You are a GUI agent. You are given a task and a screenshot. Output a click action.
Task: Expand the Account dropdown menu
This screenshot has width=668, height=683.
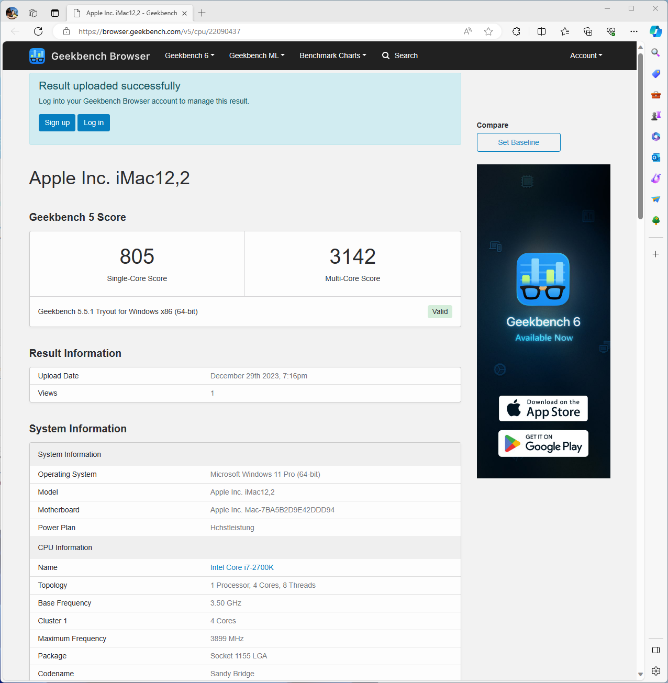click(586, 55)
